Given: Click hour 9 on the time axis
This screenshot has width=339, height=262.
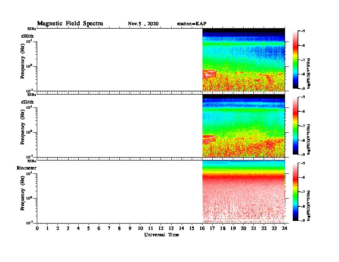Looking at the screenshot, I should 130,229.
